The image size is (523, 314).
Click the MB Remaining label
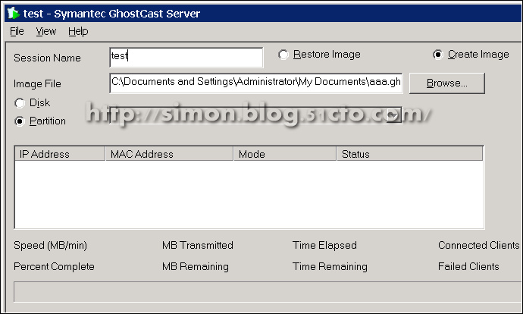(x=196, y=267)
